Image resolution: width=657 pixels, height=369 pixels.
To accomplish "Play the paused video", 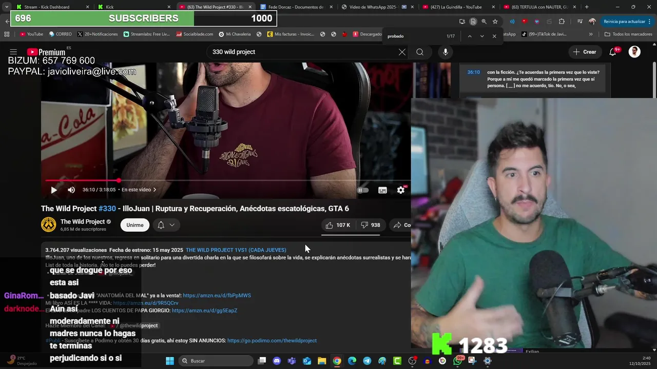I will 54,190.
